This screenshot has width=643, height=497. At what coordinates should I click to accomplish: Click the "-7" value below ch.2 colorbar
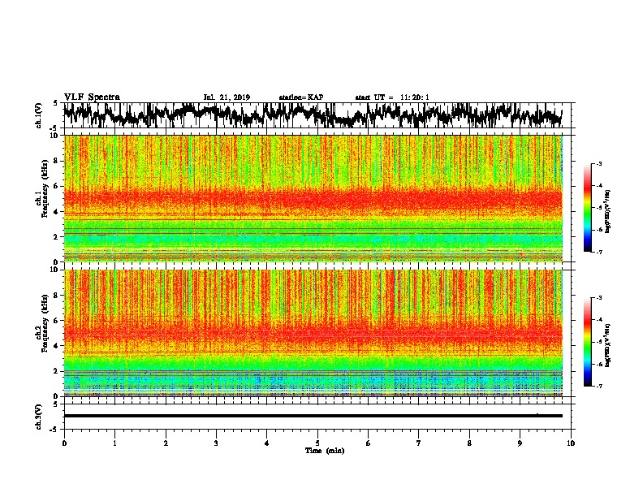(x=599, y=386)
